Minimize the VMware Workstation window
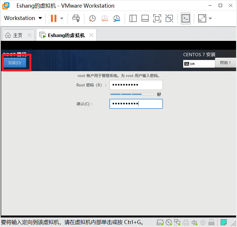This screenshot has width=237, height=227. (210, 6)
